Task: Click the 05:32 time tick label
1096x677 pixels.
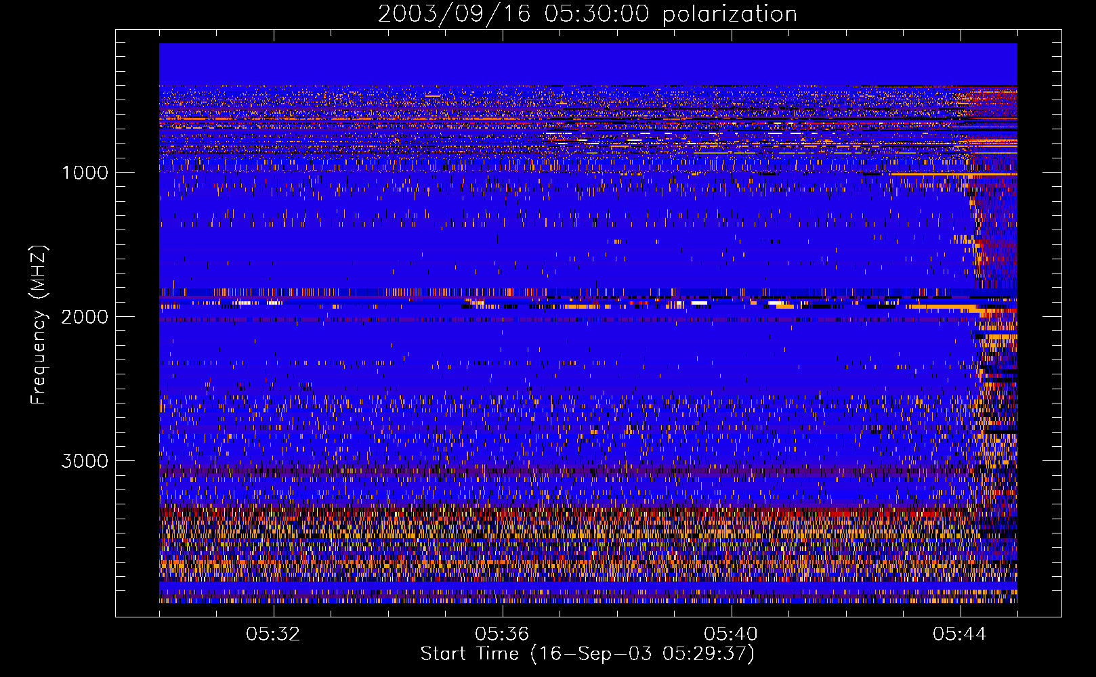Action: point(273,634)
